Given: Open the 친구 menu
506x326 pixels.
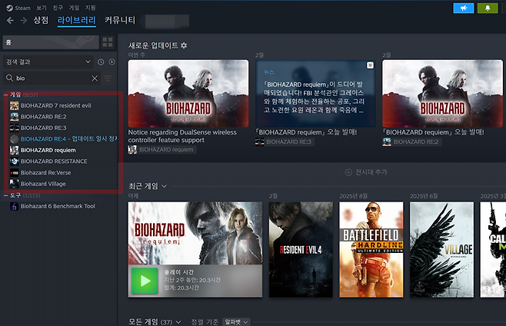Looking at the screenshot, I should [x=58, y=8].
